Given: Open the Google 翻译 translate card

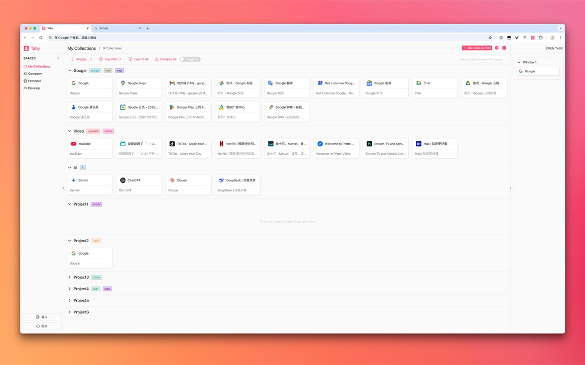Looking at the screenshot, I should [x=287, y=88].
